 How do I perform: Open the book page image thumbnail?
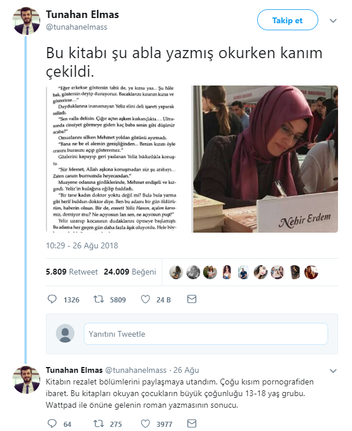point(119,159)
